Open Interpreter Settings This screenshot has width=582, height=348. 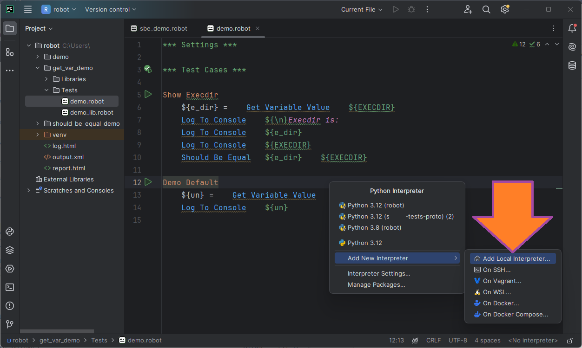pyautogui.click(x=397, y=273)
